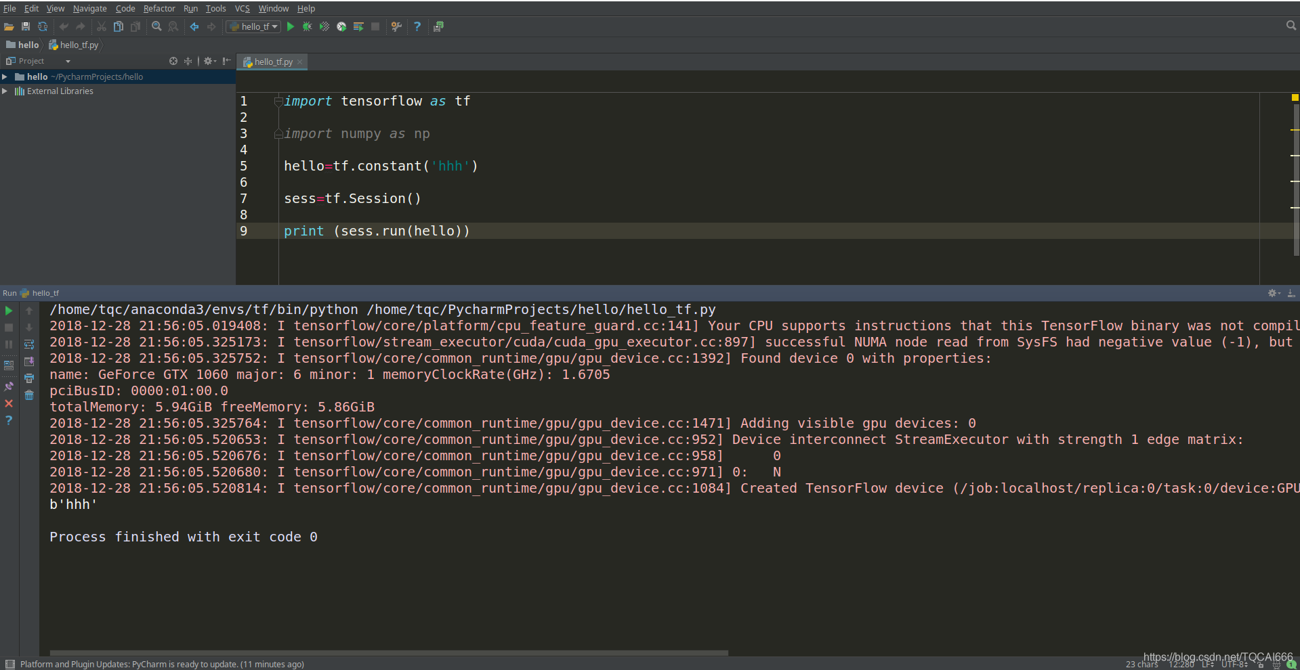Click the Redo arrow in toolbar
The height and width of the screenshot is (670, 1300).
pyautogui.click(x=81, y=26)
